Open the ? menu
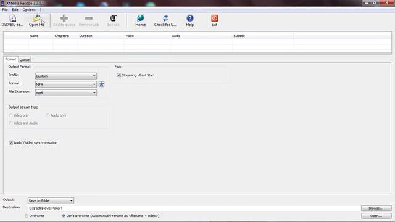The height and width of the screenshot is (222, 395). [41, 10]
